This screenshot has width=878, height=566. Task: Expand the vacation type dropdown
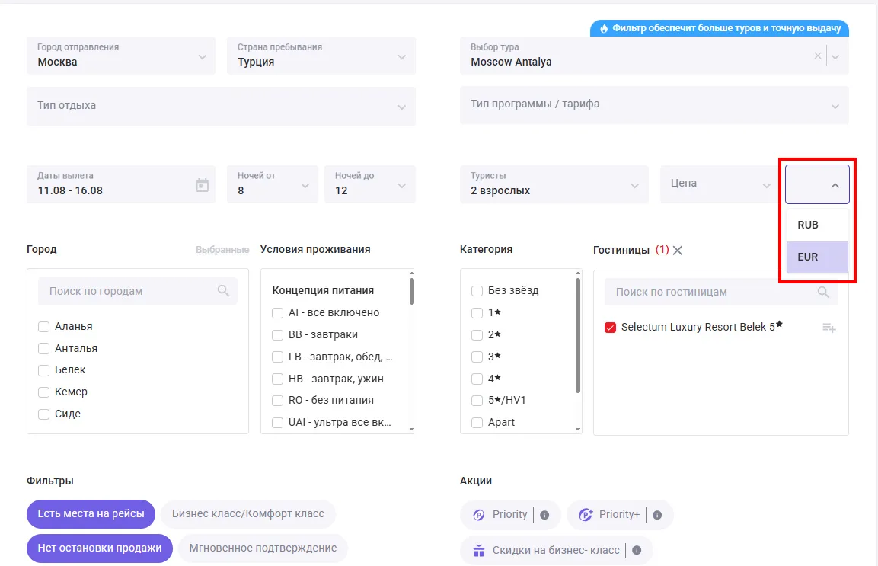[x=401, y=107]
